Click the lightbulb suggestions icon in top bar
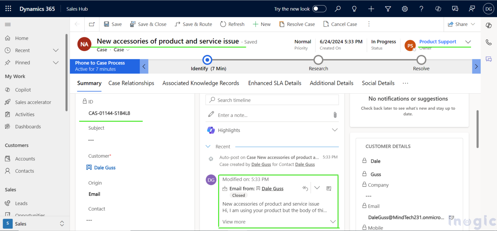Image resolution: width=497 pixels, height=231 pixels. [x=354, y=9]
